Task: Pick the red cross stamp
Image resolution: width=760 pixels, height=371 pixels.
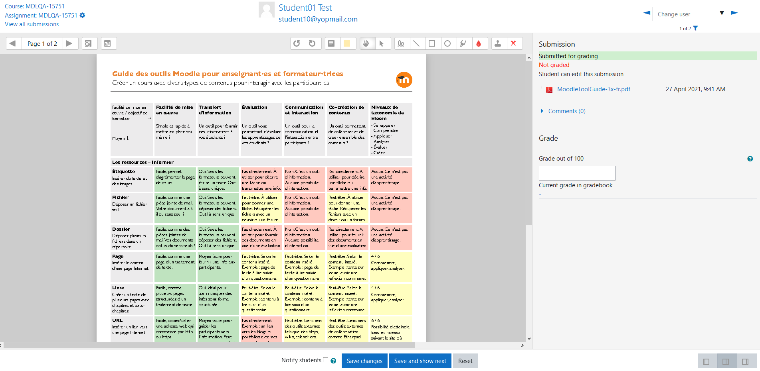Action: point(514,43)
